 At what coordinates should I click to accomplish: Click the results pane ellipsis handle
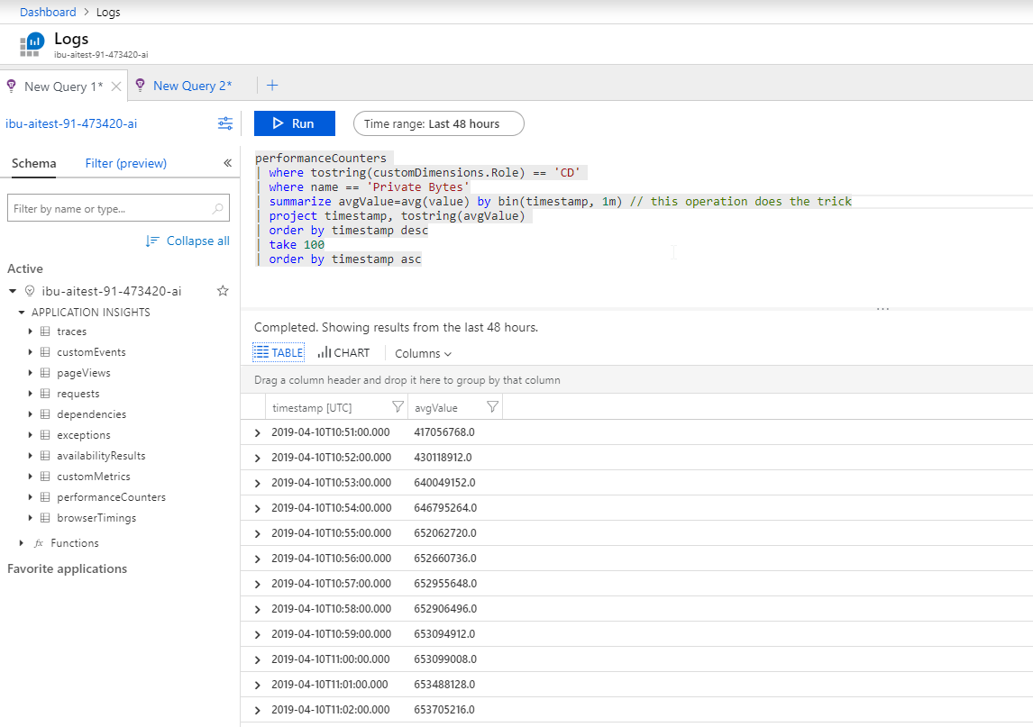[x=882, y=308]
